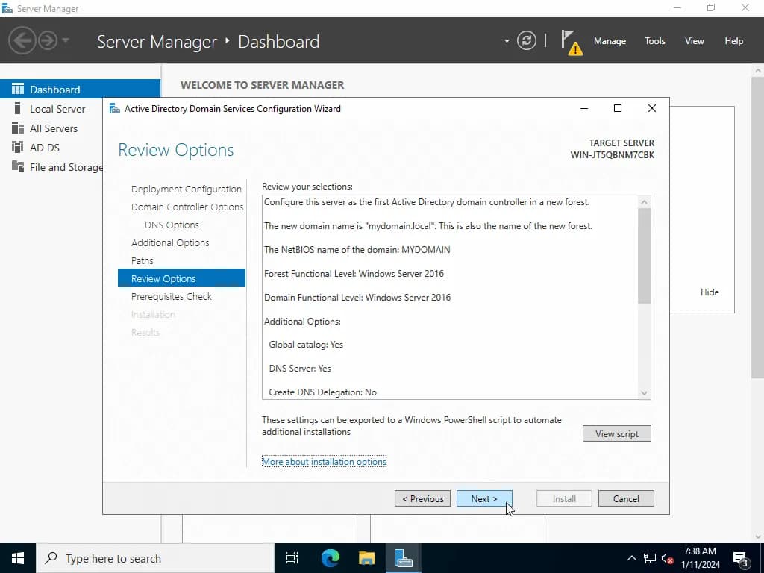Go to Domain Controller Options step
The width and height of the screenshot is (764, 573).
[x=187, y=207]
